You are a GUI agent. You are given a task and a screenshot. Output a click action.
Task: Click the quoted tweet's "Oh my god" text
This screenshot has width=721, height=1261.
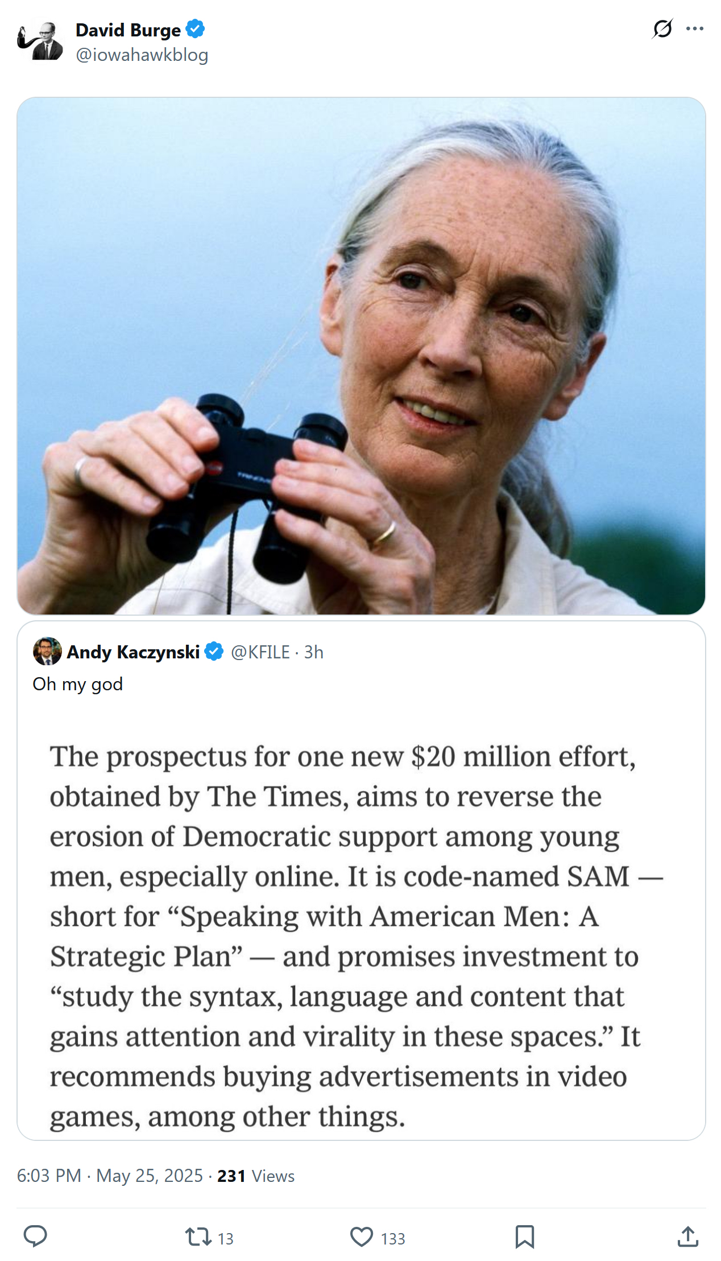point(78,684)
